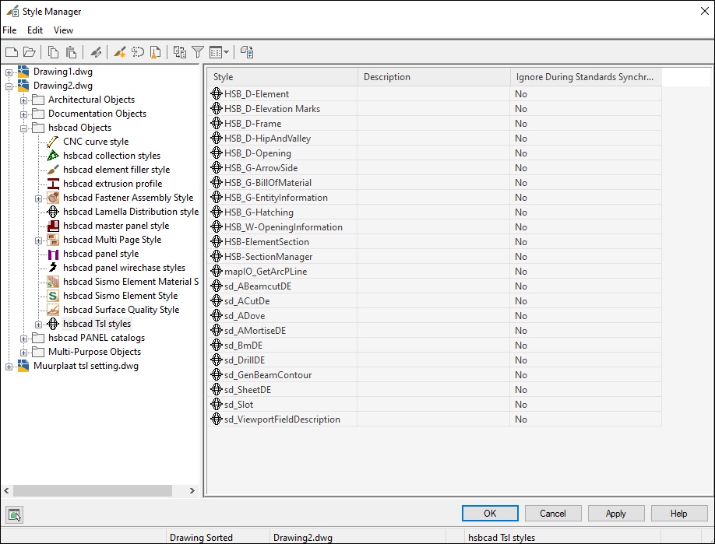Open the View menu
The width and height of the screenshot is (715, 544).
[x=63, y=30]
